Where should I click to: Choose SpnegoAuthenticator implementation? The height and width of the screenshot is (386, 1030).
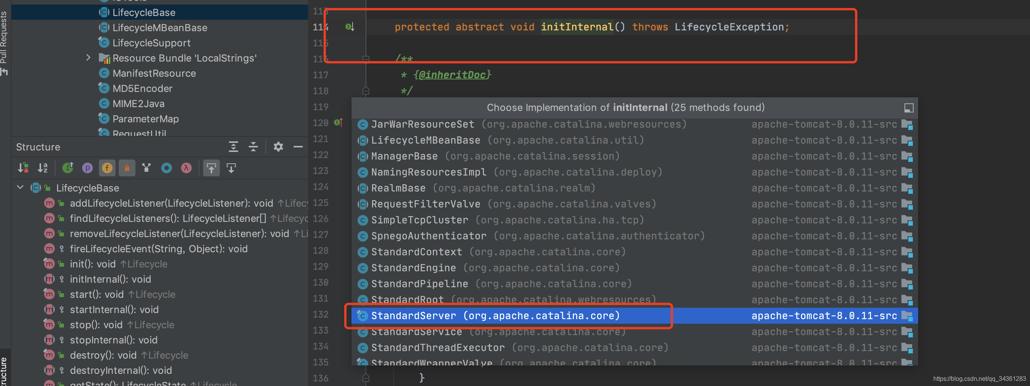tap(634, 236)
